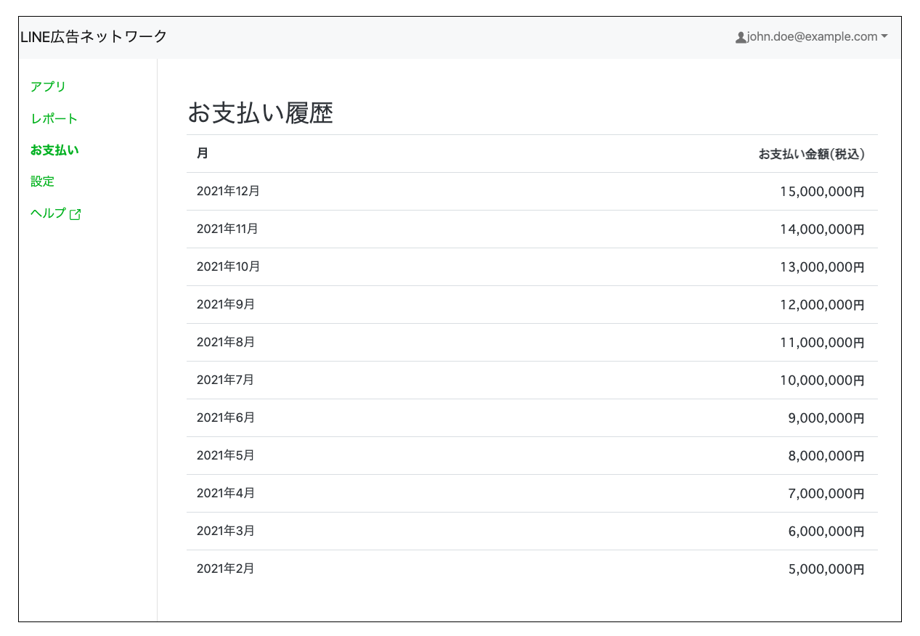Select the 2021年4月 row cell

(x=225, y=494)
